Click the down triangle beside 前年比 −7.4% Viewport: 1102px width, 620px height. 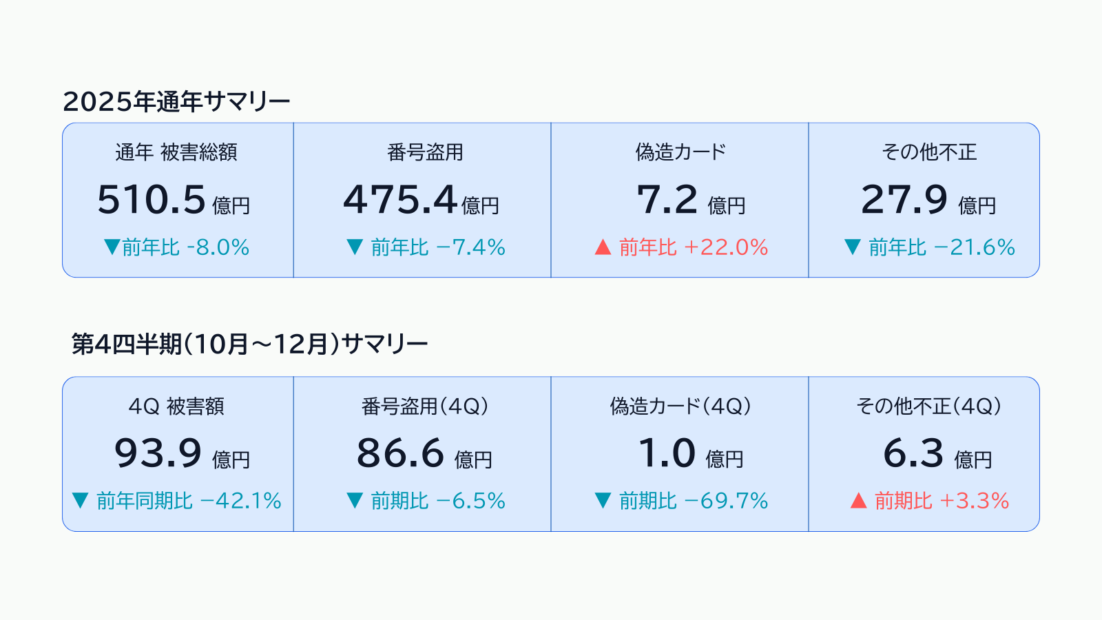point(355,247)
